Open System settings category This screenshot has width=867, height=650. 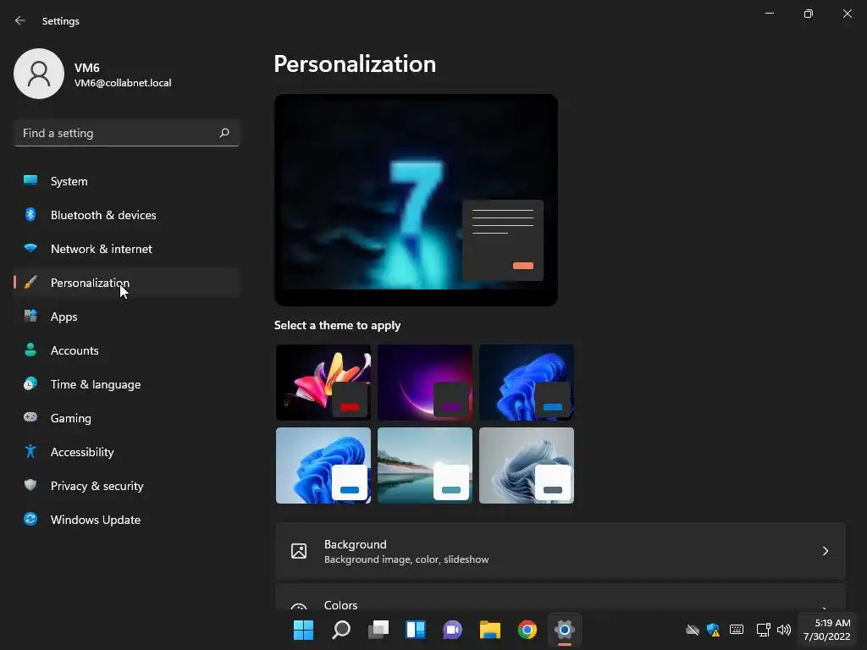point(127,181)
